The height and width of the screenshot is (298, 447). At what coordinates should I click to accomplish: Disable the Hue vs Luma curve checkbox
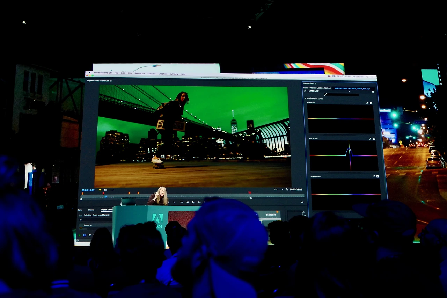(378, 176)
